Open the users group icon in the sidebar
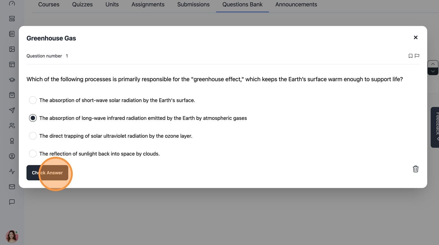Viewport: 439px width, 245px height. [x=12, y=126]
